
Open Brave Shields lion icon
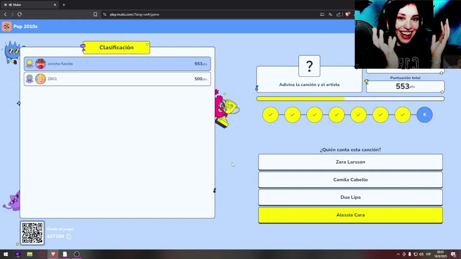347,14
